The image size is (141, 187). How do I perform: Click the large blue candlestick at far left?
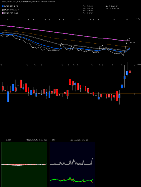pos(8,97)
